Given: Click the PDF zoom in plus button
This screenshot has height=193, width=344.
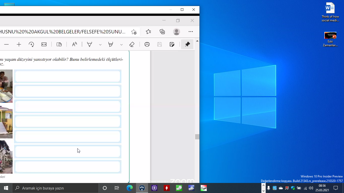Looking at the screenshot, I should point(19,44).
